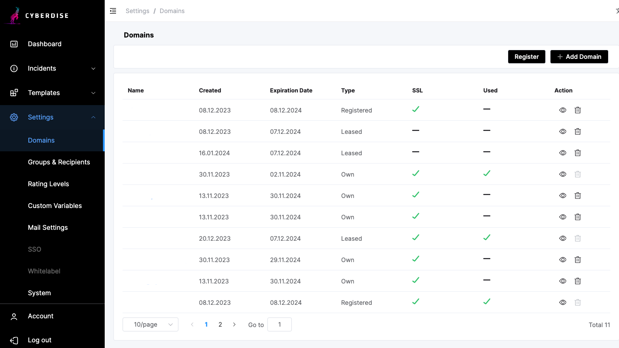Click greyed trash icon for domain expiring 02.11.2024

(x=578, y=174)
